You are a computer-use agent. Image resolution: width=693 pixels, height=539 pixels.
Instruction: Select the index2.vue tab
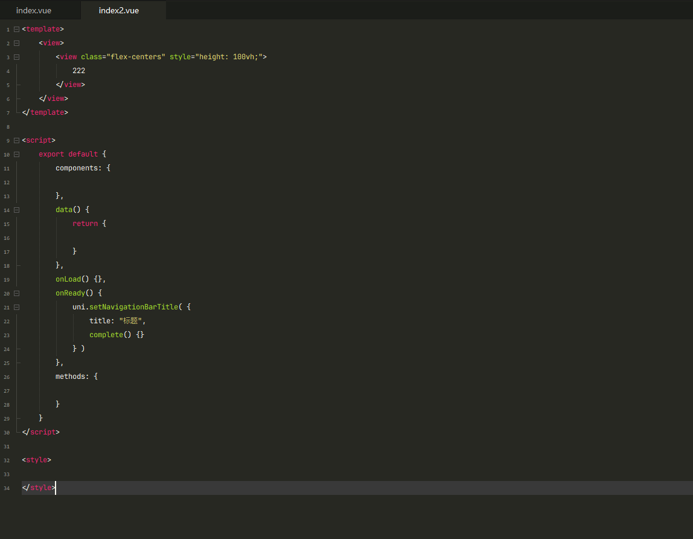point(119,10)
